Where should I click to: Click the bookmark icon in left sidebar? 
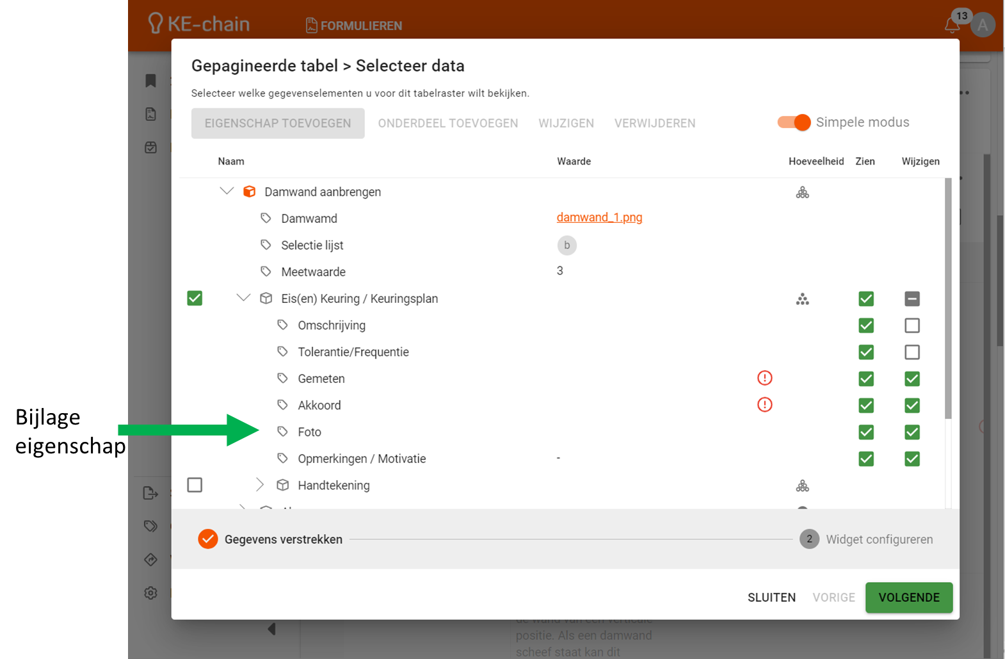[151, 81]
